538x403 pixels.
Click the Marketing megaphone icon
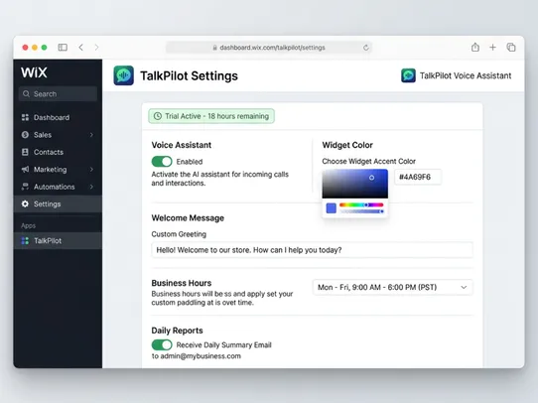(25, 170)
